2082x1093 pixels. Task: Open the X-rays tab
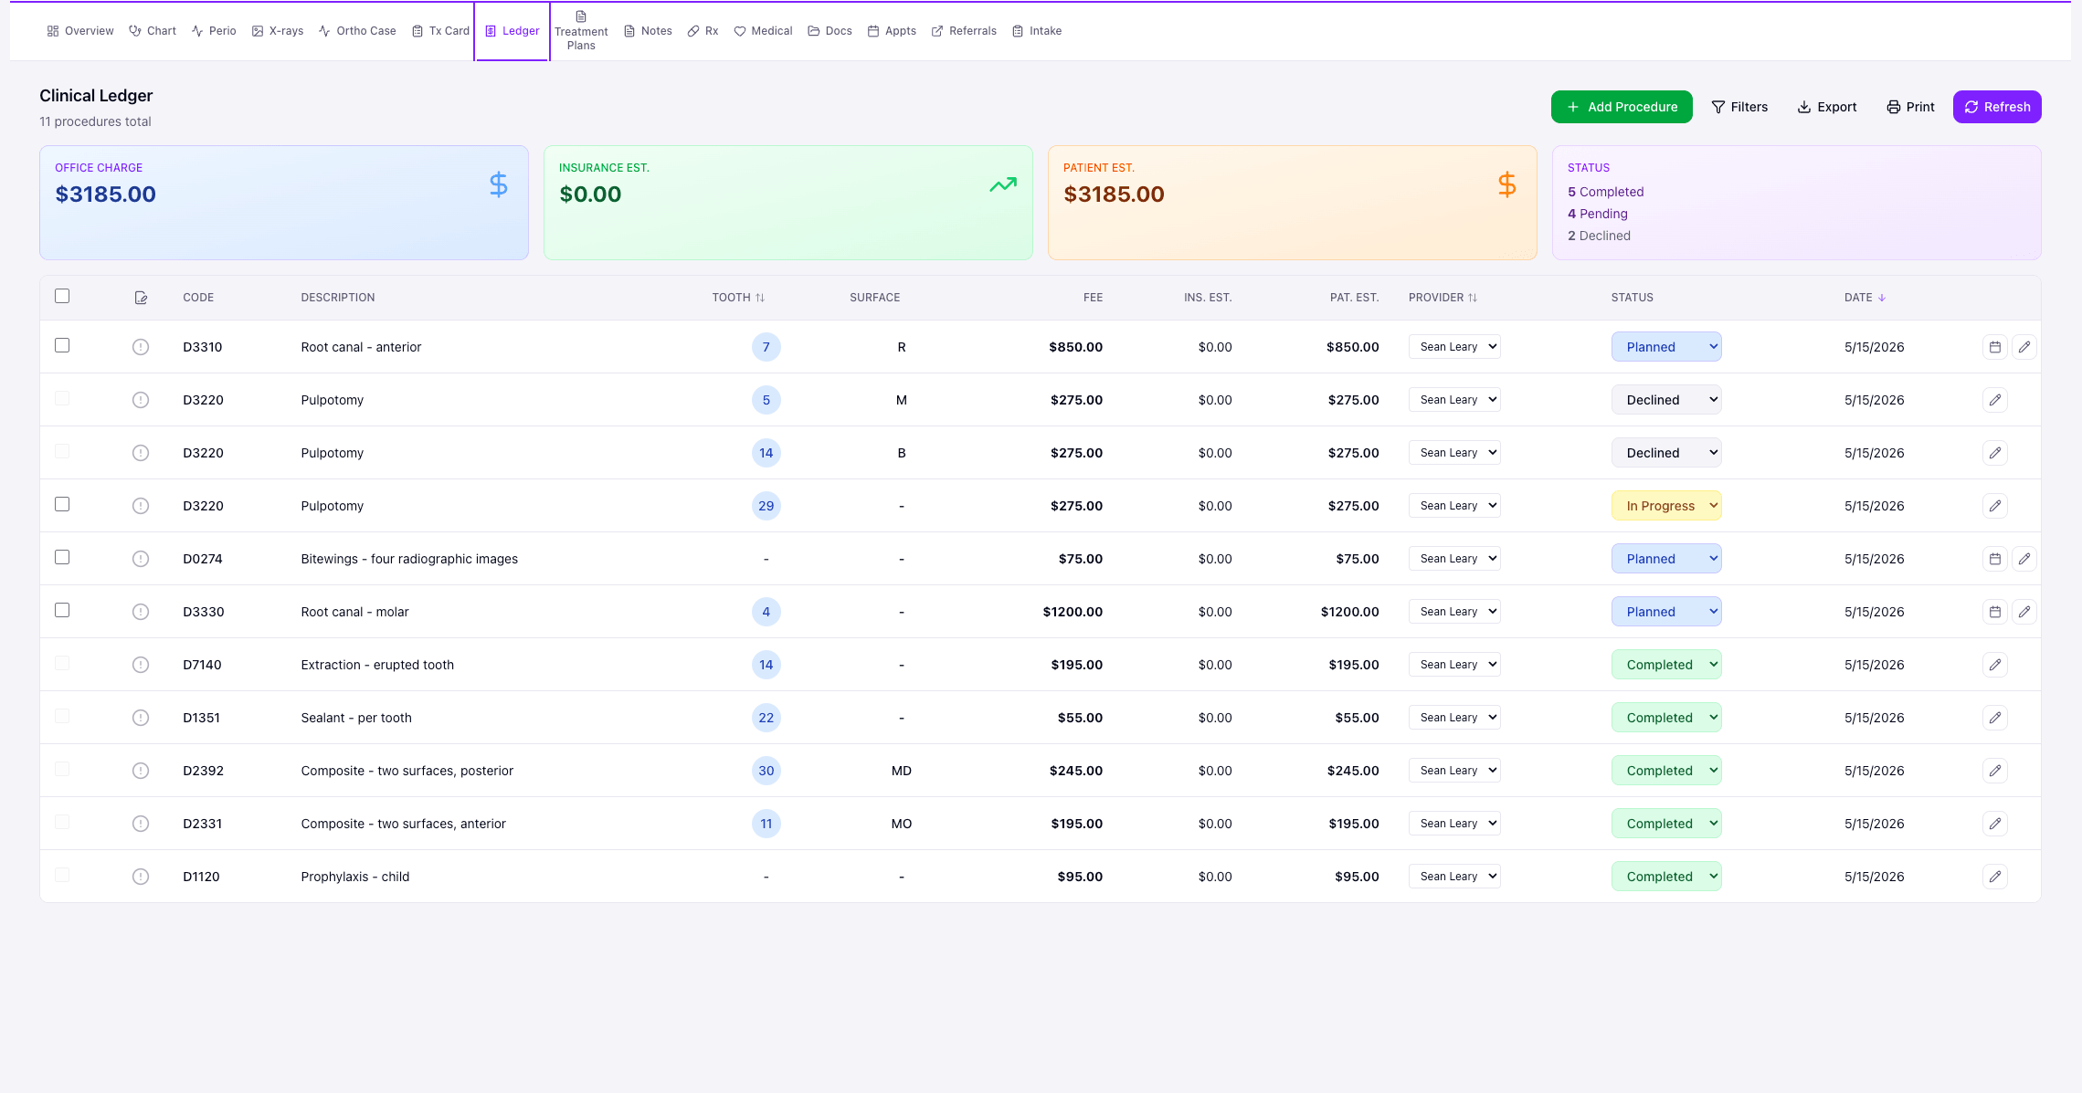278,31
